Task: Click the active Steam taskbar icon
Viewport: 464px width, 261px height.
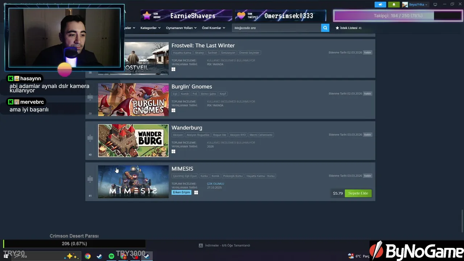Action: (x=147, y=256)
